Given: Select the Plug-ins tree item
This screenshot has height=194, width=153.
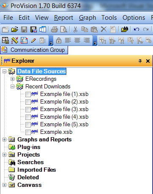Looking at the screenshot, I should (x=29, y=147).
